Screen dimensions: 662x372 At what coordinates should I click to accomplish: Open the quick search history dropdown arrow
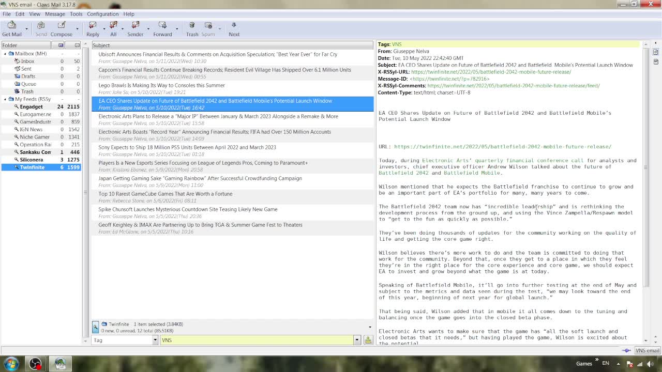[356, 340]
